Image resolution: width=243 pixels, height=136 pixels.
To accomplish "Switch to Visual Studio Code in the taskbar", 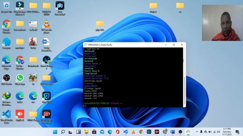I will point(126,132).
